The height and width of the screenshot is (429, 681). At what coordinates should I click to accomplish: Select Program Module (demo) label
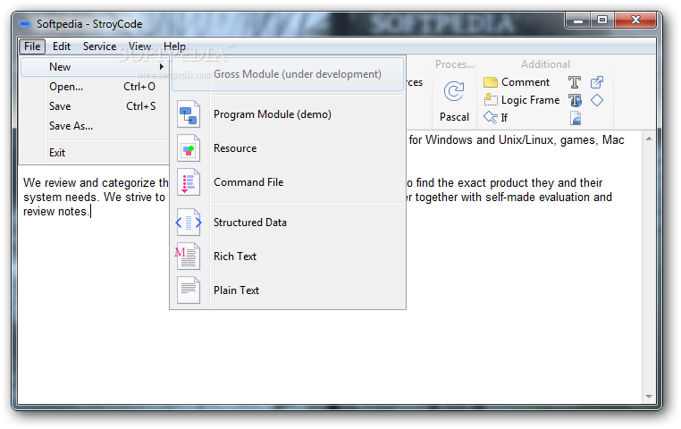click(x=273, y=114)
